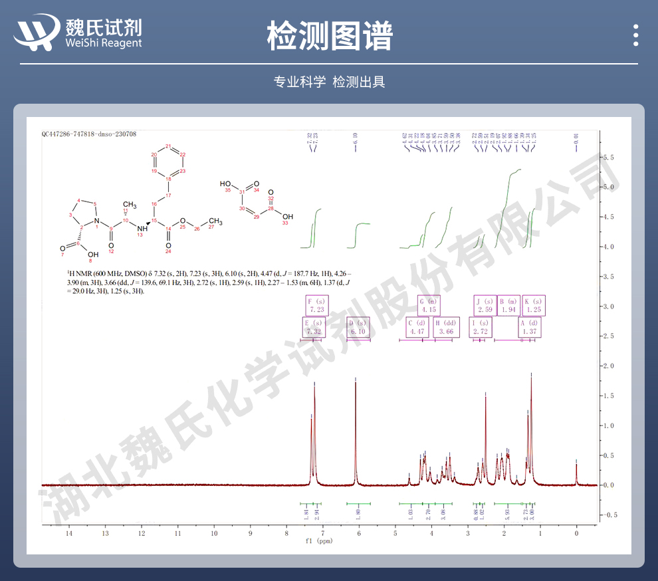Viewport: 658px width, 581px height.
Task: Select multiplet label box I (s) 2.72
Action: (x=480, y=326)
